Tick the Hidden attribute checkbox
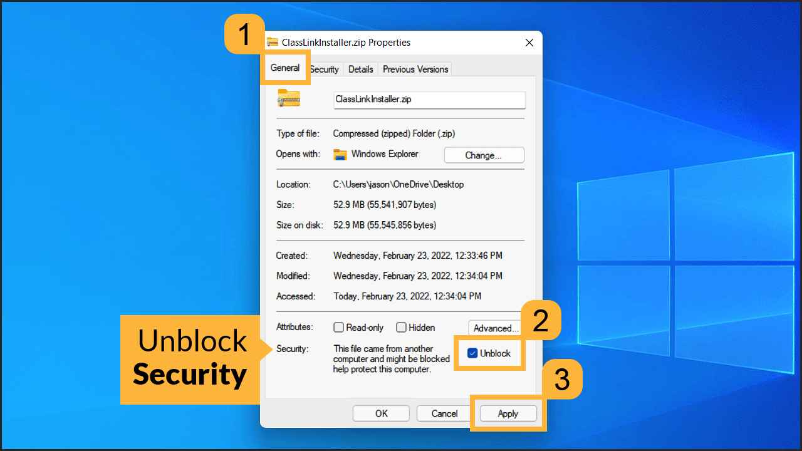 pyautogui.click(x=401, y=328)
